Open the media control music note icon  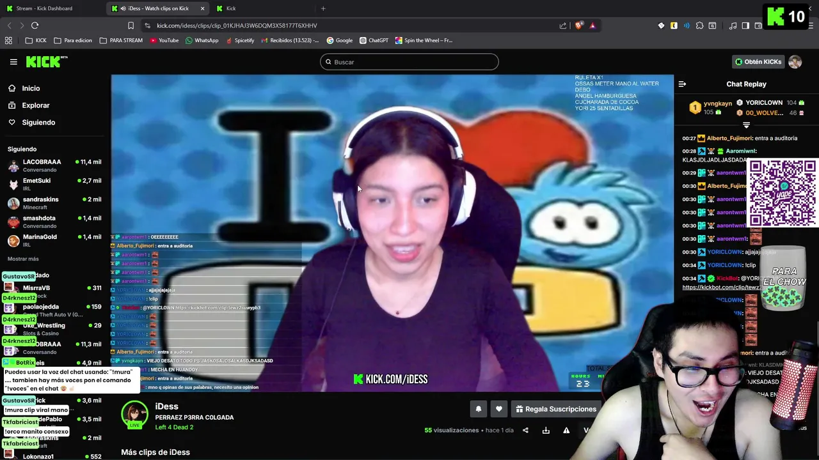[x=733, y=26]
